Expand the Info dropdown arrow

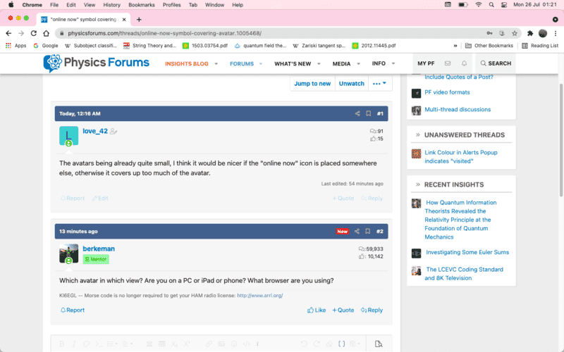(x=393, y=63)
